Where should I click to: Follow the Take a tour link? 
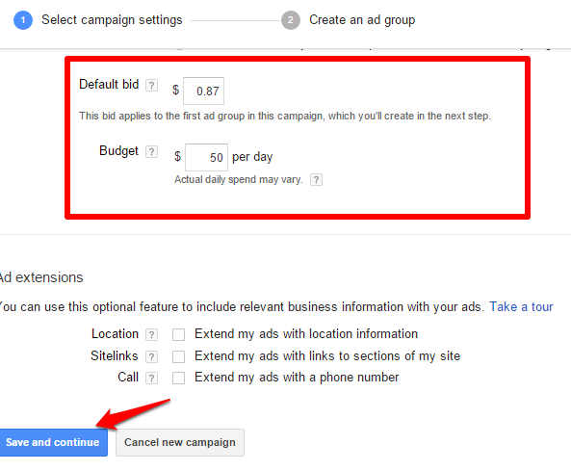(x=521, y=306)
